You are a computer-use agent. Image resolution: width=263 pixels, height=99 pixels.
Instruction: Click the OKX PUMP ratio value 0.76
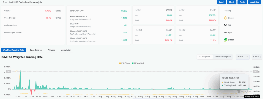(x=125, y=25)
